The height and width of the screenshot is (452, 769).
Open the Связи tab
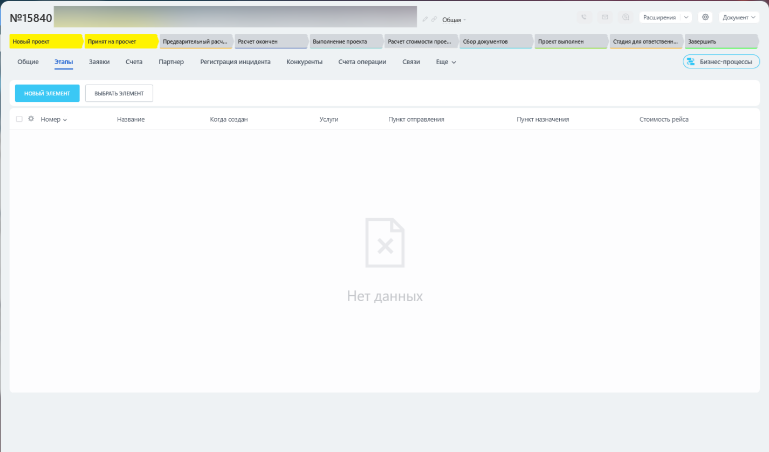(411, 62)
